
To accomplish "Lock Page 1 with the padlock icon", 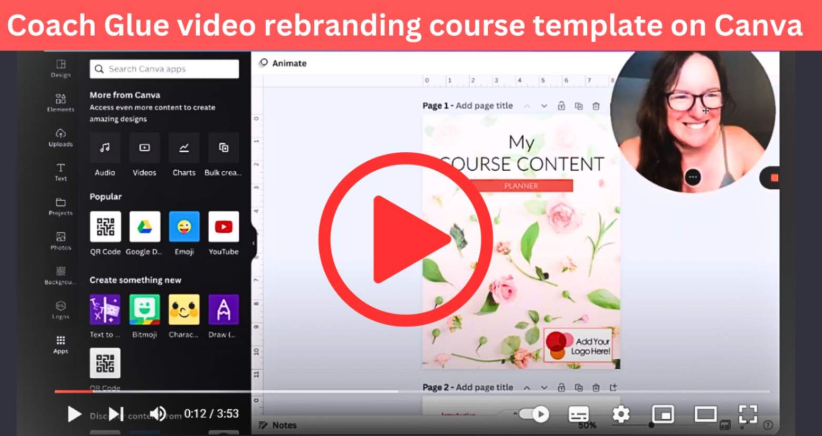I will (562, 106).
